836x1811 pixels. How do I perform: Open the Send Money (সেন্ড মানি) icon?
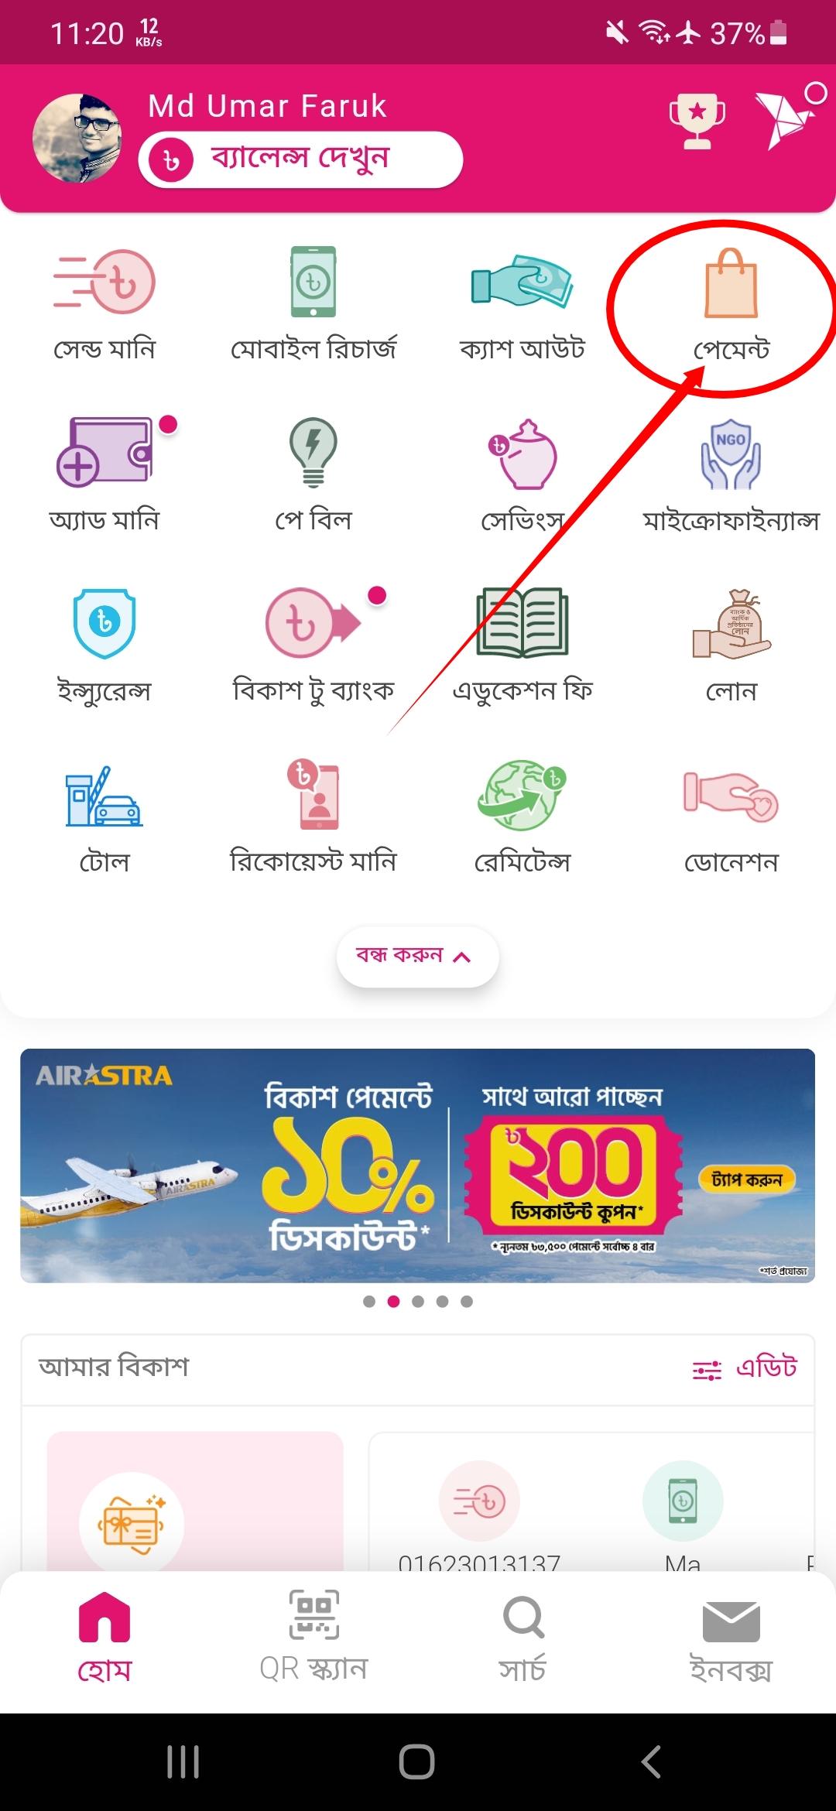coord(104,282)
